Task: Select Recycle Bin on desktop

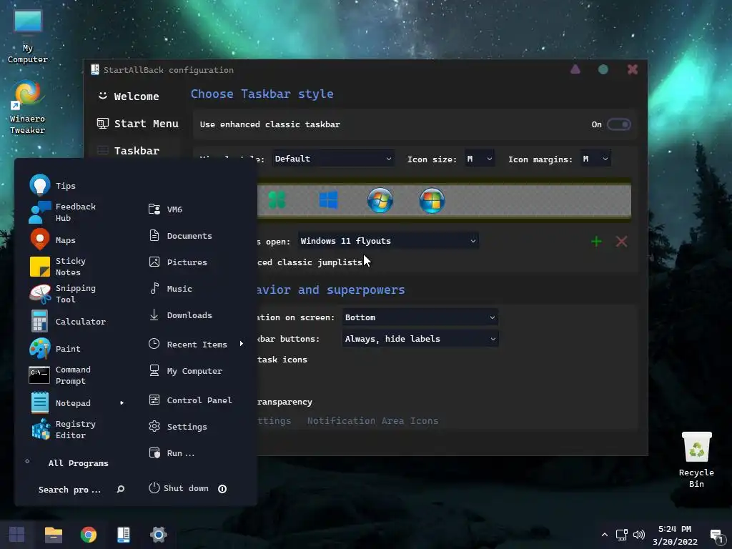Action: 696,460
